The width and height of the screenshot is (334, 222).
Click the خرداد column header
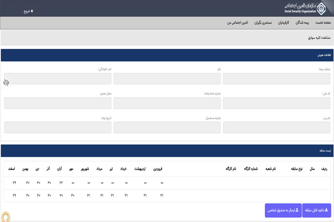coord(123,169)
